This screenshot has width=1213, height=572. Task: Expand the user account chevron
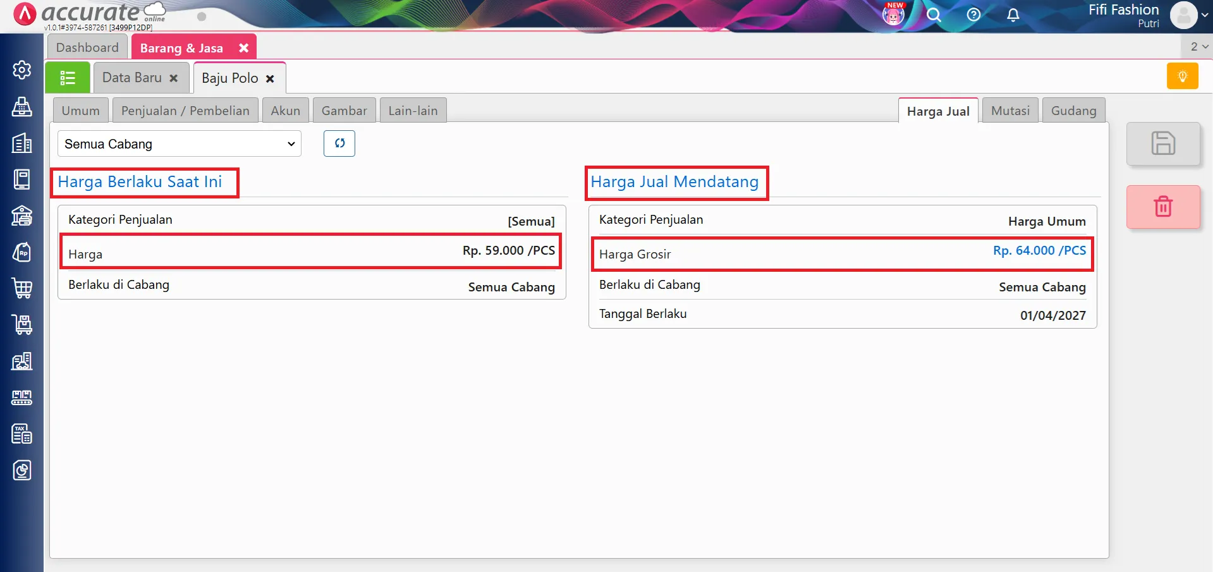click(x=1205, y=16)
